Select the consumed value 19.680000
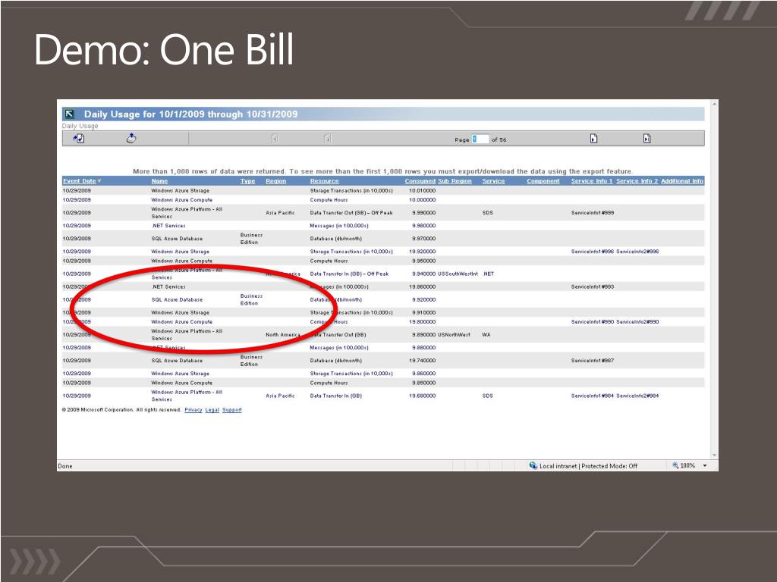This screenshot has height=582, width=777. click(422, 396)
